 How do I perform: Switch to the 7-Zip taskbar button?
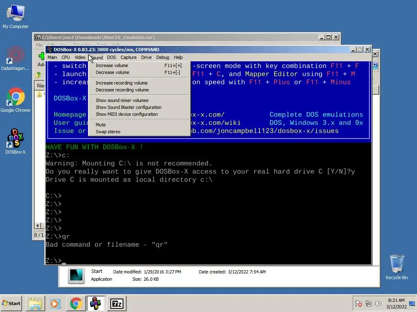117,303
